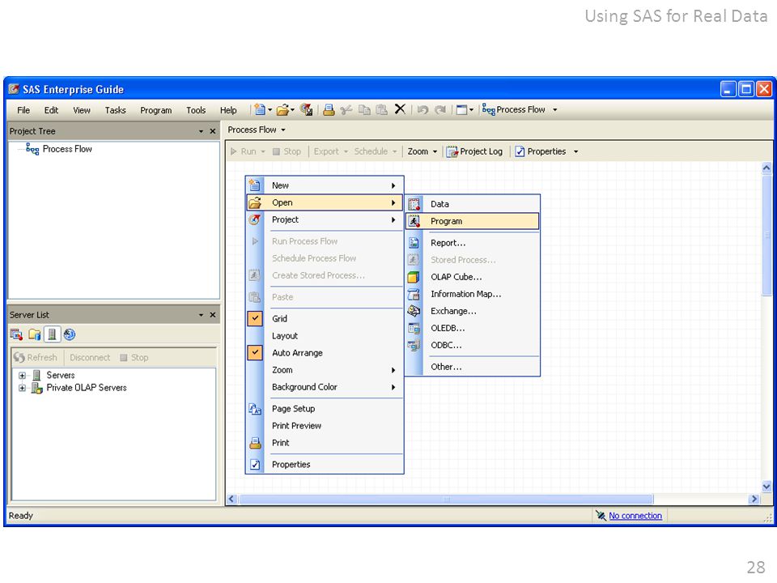The height and width of the screenshot is (583, 777).
Task: Click the Exchange icon in submenu
Action: click(x=414, y=311)
